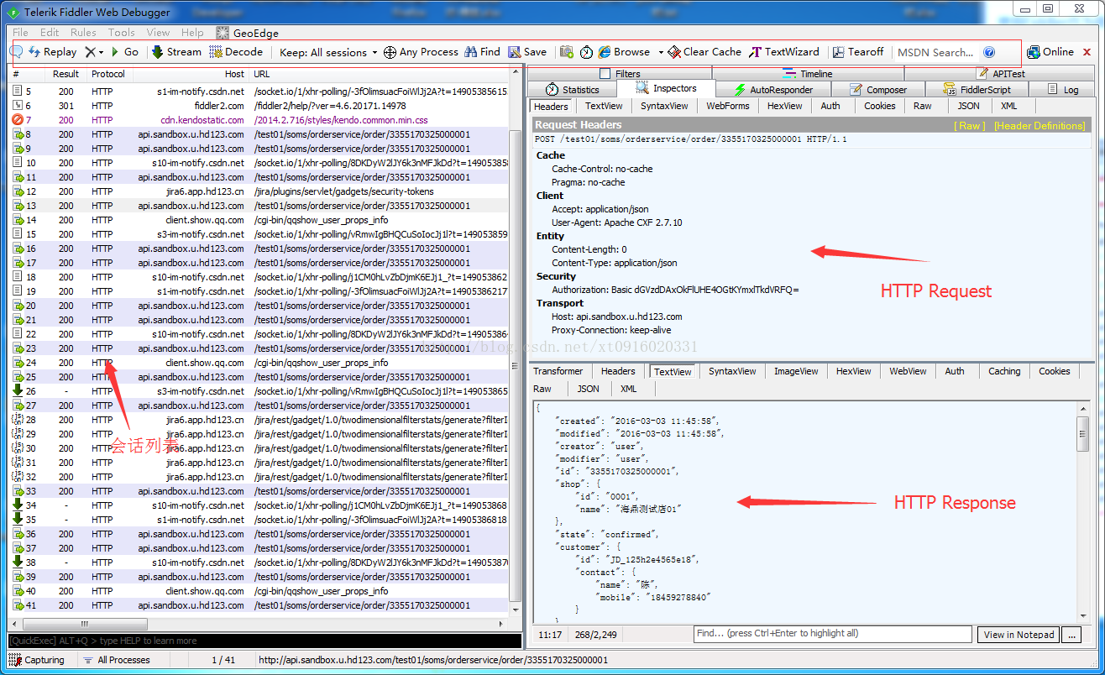The width and height of the screenshot is (1105, 675).
Task: Click View in Notepad button
Action: click(x=1019, y=635)
